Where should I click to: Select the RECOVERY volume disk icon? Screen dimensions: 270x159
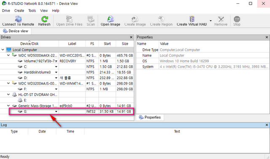coord(20,61)
